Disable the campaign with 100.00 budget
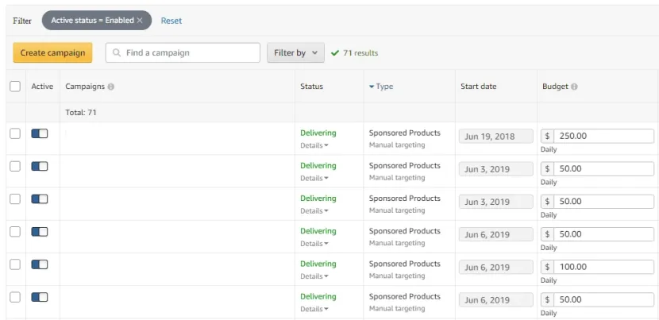Image resolution: width=659 pixels, height=320 pixels. (40, 264)
